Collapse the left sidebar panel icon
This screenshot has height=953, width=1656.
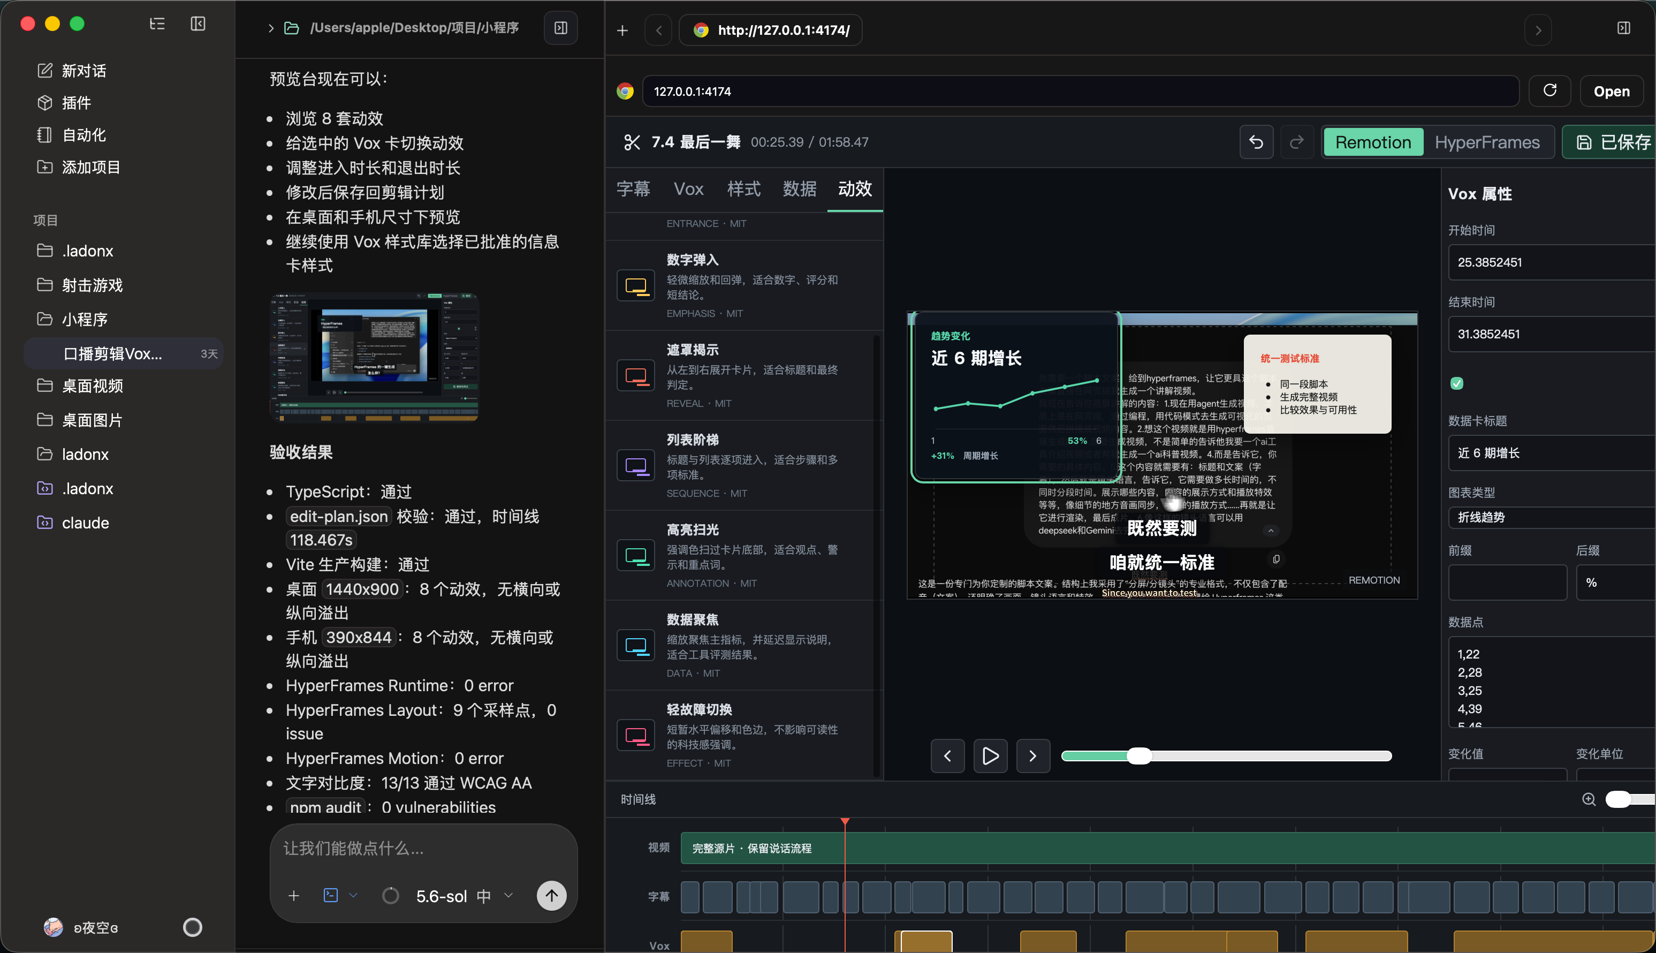click(197, 24)
